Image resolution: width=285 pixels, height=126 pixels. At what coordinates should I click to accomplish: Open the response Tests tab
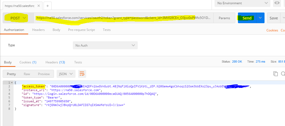pos(78,62)
